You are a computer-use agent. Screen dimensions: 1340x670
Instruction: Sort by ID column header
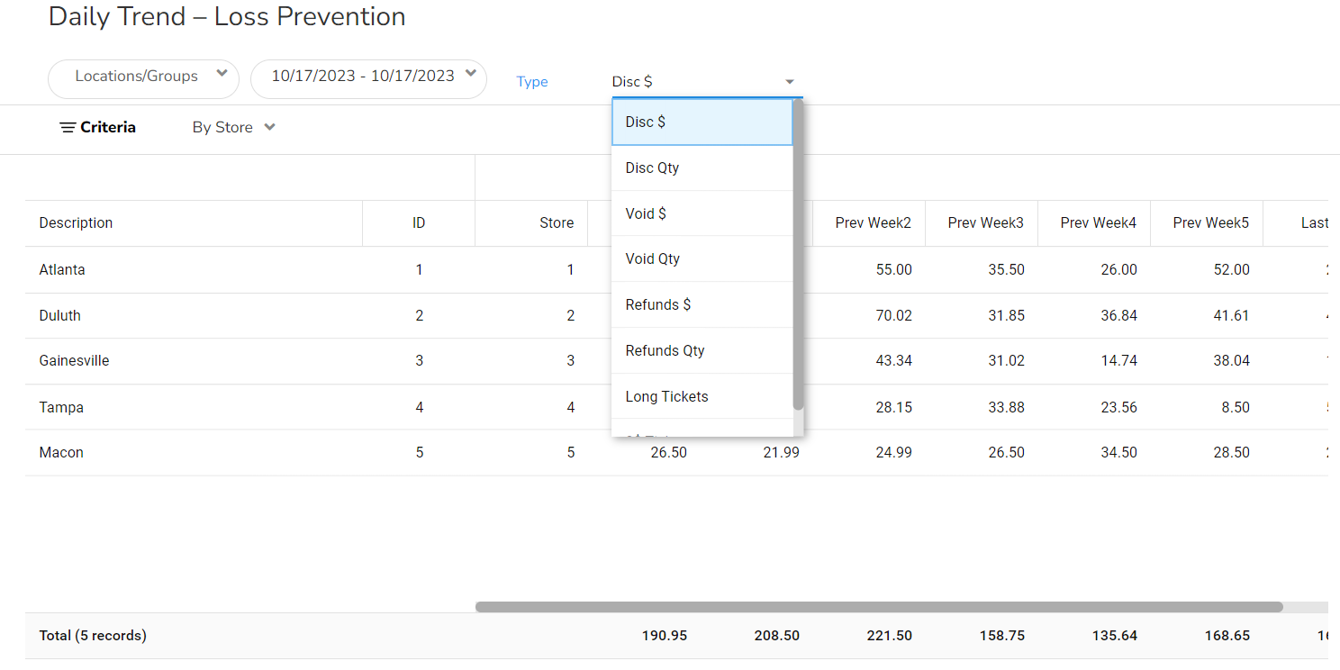419,222
